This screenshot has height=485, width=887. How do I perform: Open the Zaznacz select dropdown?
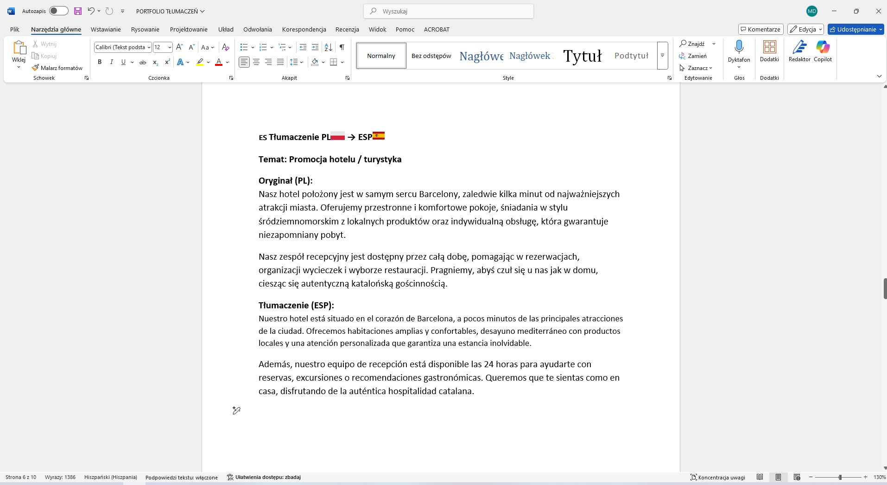696,68
